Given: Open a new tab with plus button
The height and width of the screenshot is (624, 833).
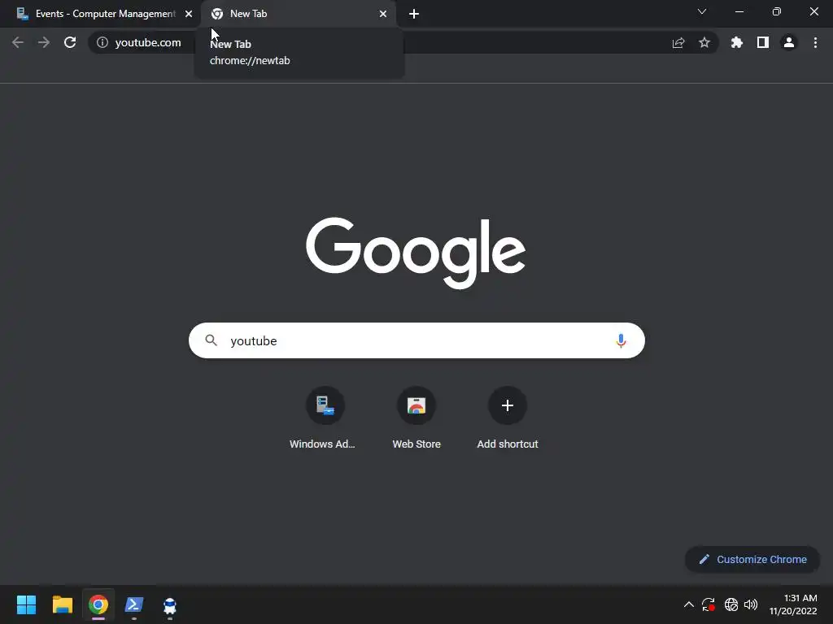Looking at the screenshot, I should click(414, 14).
